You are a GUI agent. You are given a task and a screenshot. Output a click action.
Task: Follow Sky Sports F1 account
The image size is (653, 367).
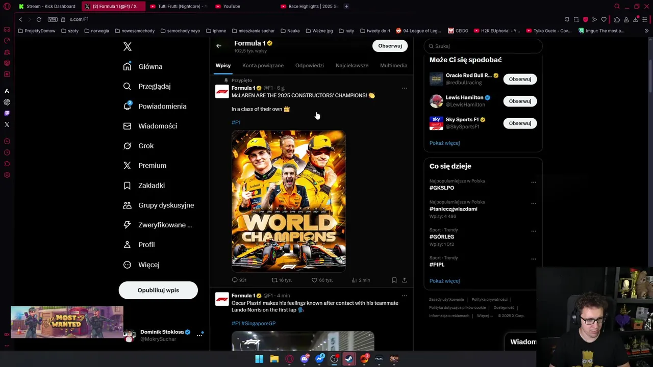520,123
